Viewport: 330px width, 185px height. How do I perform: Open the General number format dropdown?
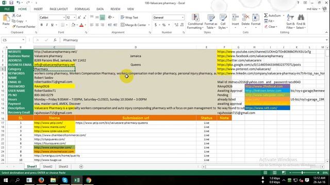click(x=183, y=17)
